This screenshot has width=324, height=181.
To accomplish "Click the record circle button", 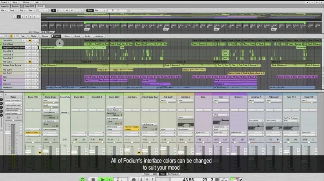I will click(134, 179).
